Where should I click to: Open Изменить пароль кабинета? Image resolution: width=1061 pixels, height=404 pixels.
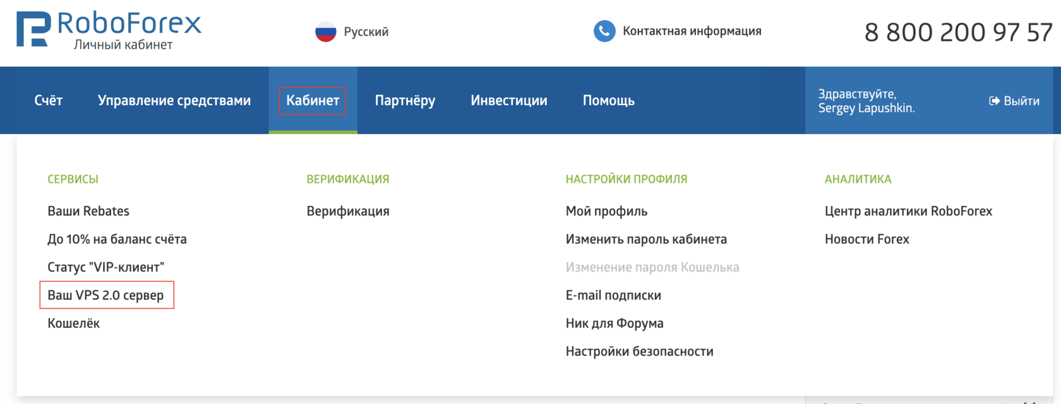coord(647,240)
